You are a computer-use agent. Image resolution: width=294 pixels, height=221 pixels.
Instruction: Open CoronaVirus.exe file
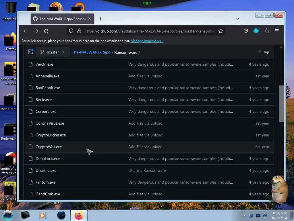(x=50, y=123)
